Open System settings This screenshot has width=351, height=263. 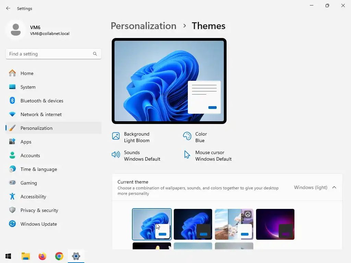pos(53,87)
